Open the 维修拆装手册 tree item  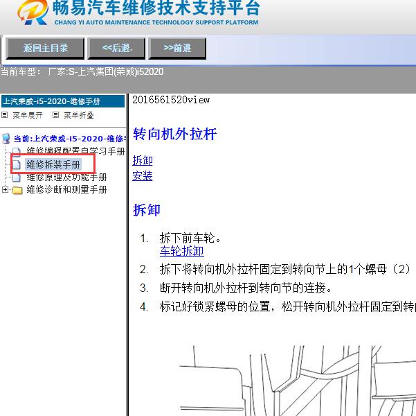click(x=53, y=164)
